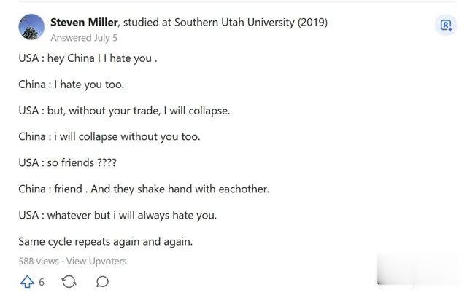Click the reshare arrows icon
Viewport: 467px width, 298px height.
69,281
